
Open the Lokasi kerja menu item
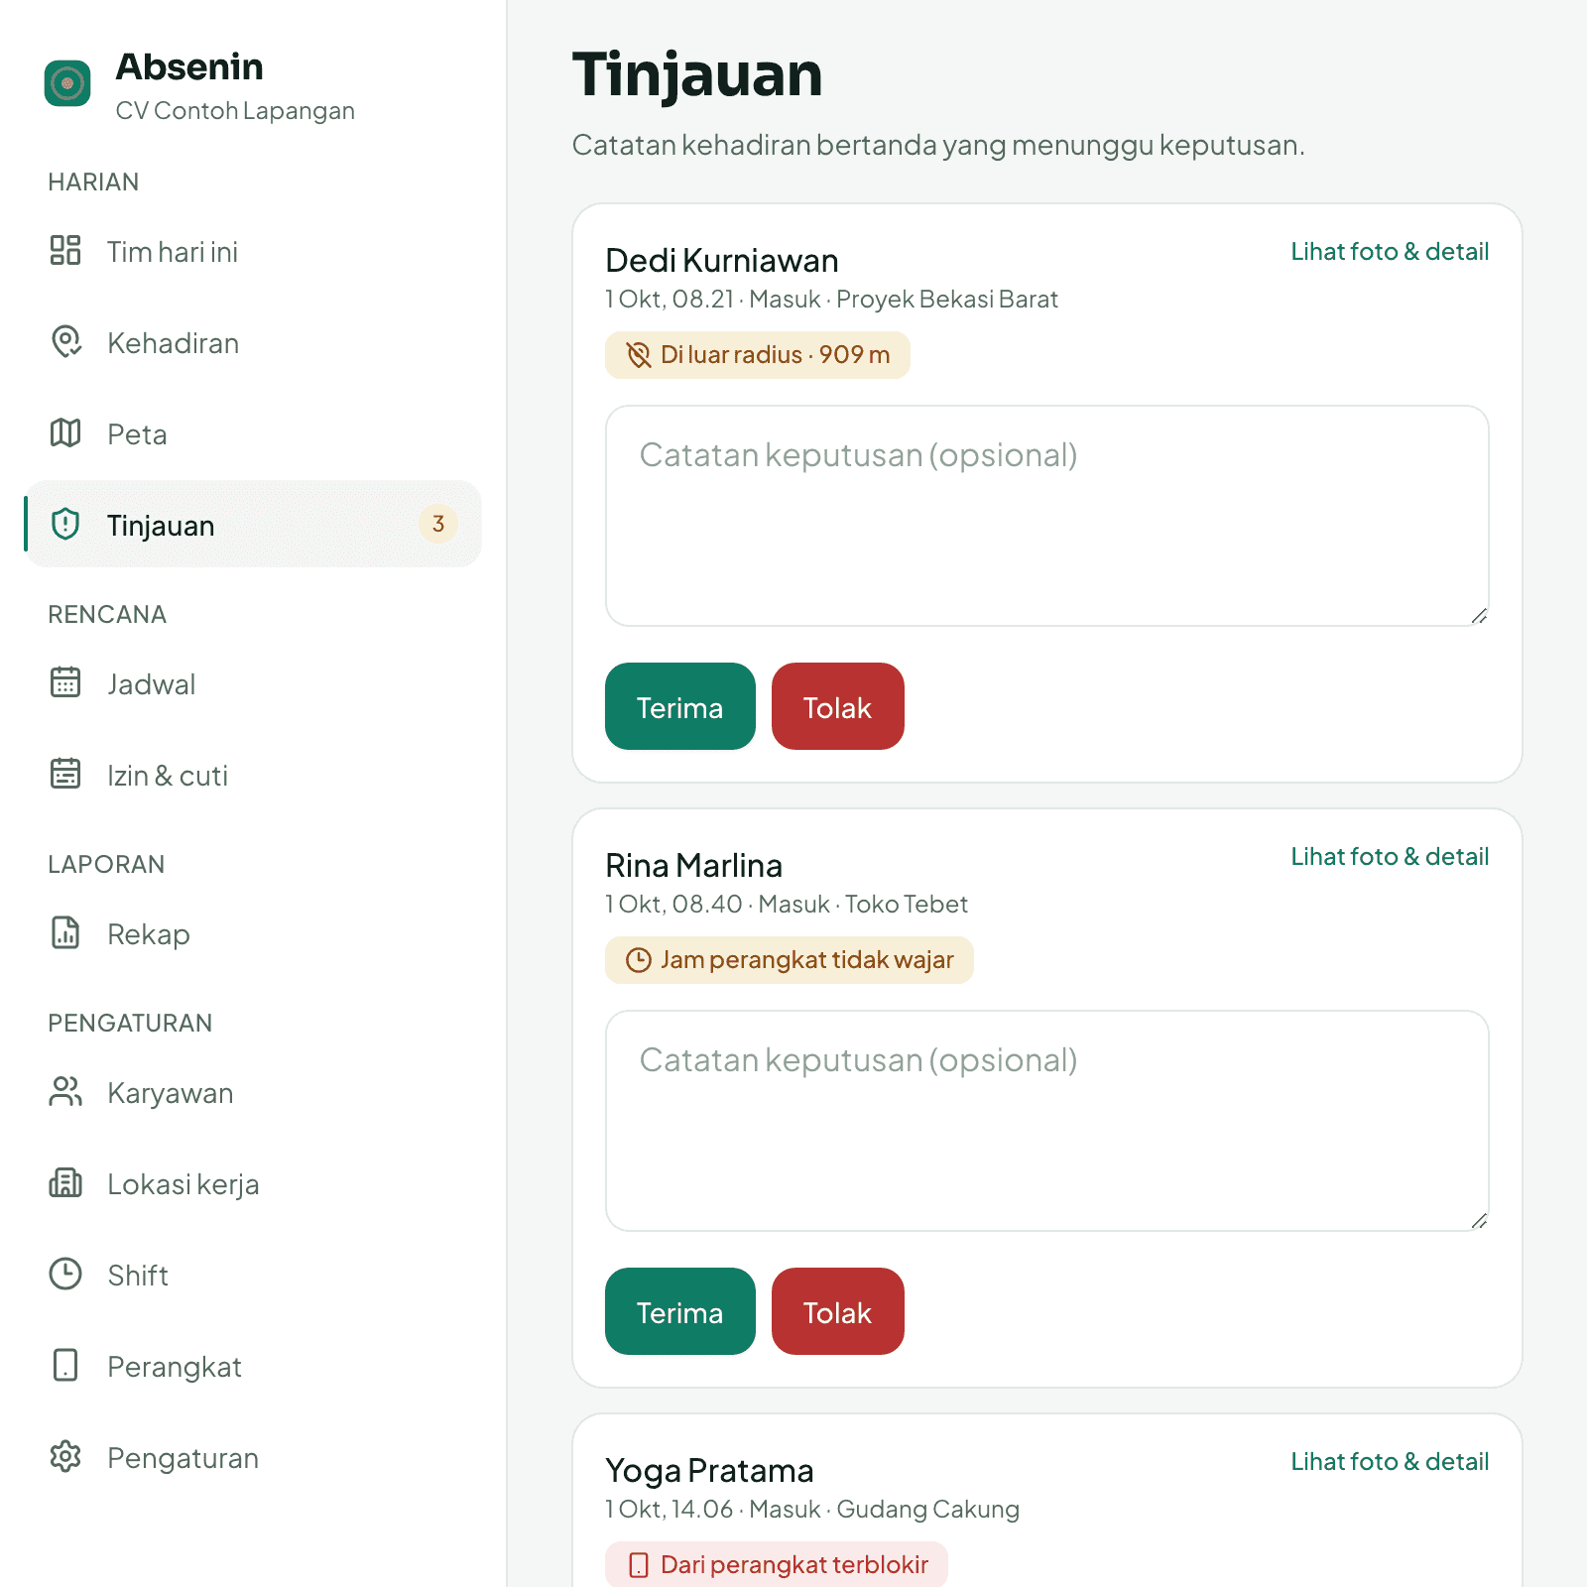(253, 1184)
